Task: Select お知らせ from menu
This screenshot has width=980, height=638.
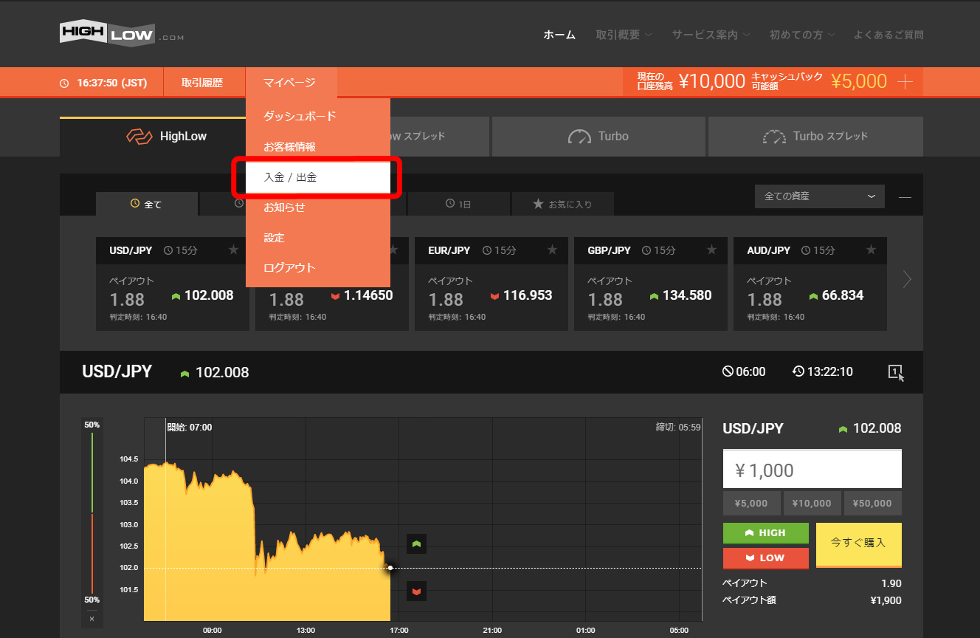Action: click(318, 207)
